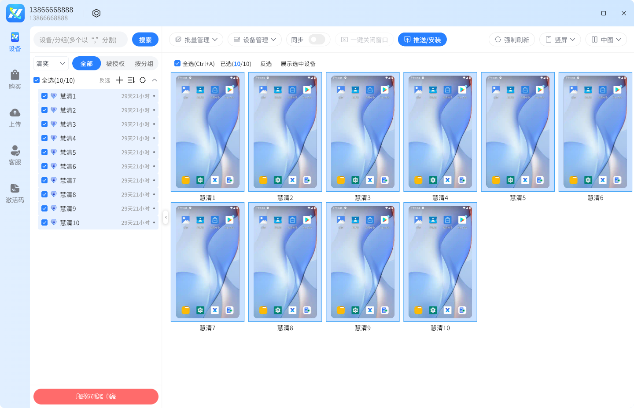Screen dimensions: 634x408
Task: Open the 激活码 activation code section
Action: click(x=15, y=193)
